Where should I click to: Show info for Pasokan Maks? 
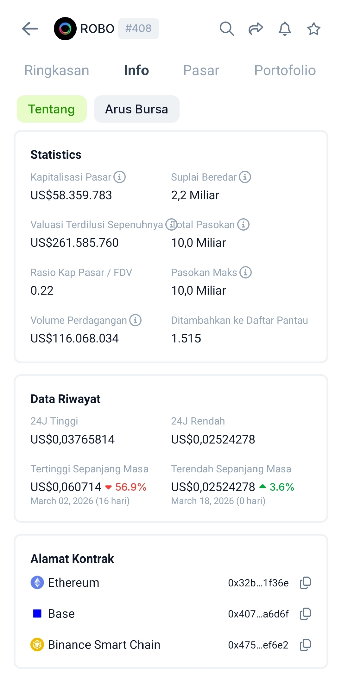(245, 272)
